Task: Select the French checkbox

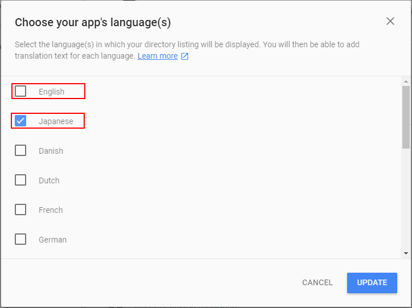Action: click(20, 210)
